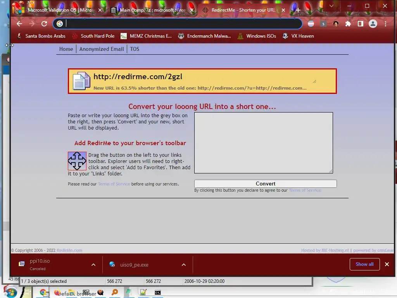The height and width of the screenshot is (298, 397).
Task: Click the Google icon in the address bar
Action: (59, 24)
